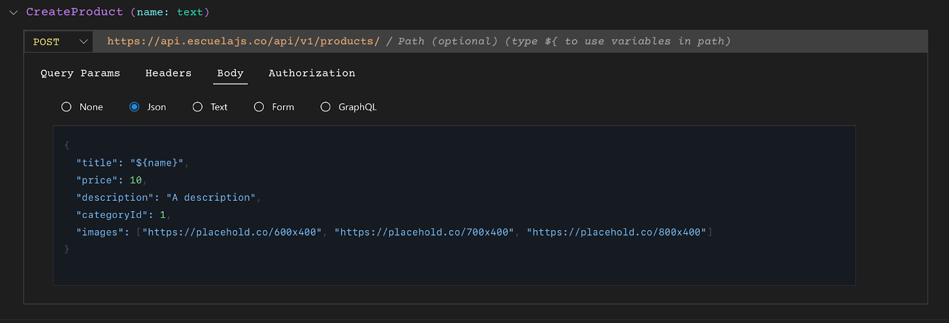Open the Authorization tab
Screen dimensions: 949x323
(311, 73)
